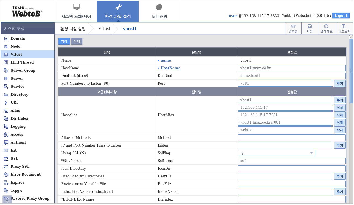Delete the vhost1.tmax.co.kr:7081 HostAlias entry
Image resolution: width=354 pixels, height=205 pixels.
pos(340,123)
